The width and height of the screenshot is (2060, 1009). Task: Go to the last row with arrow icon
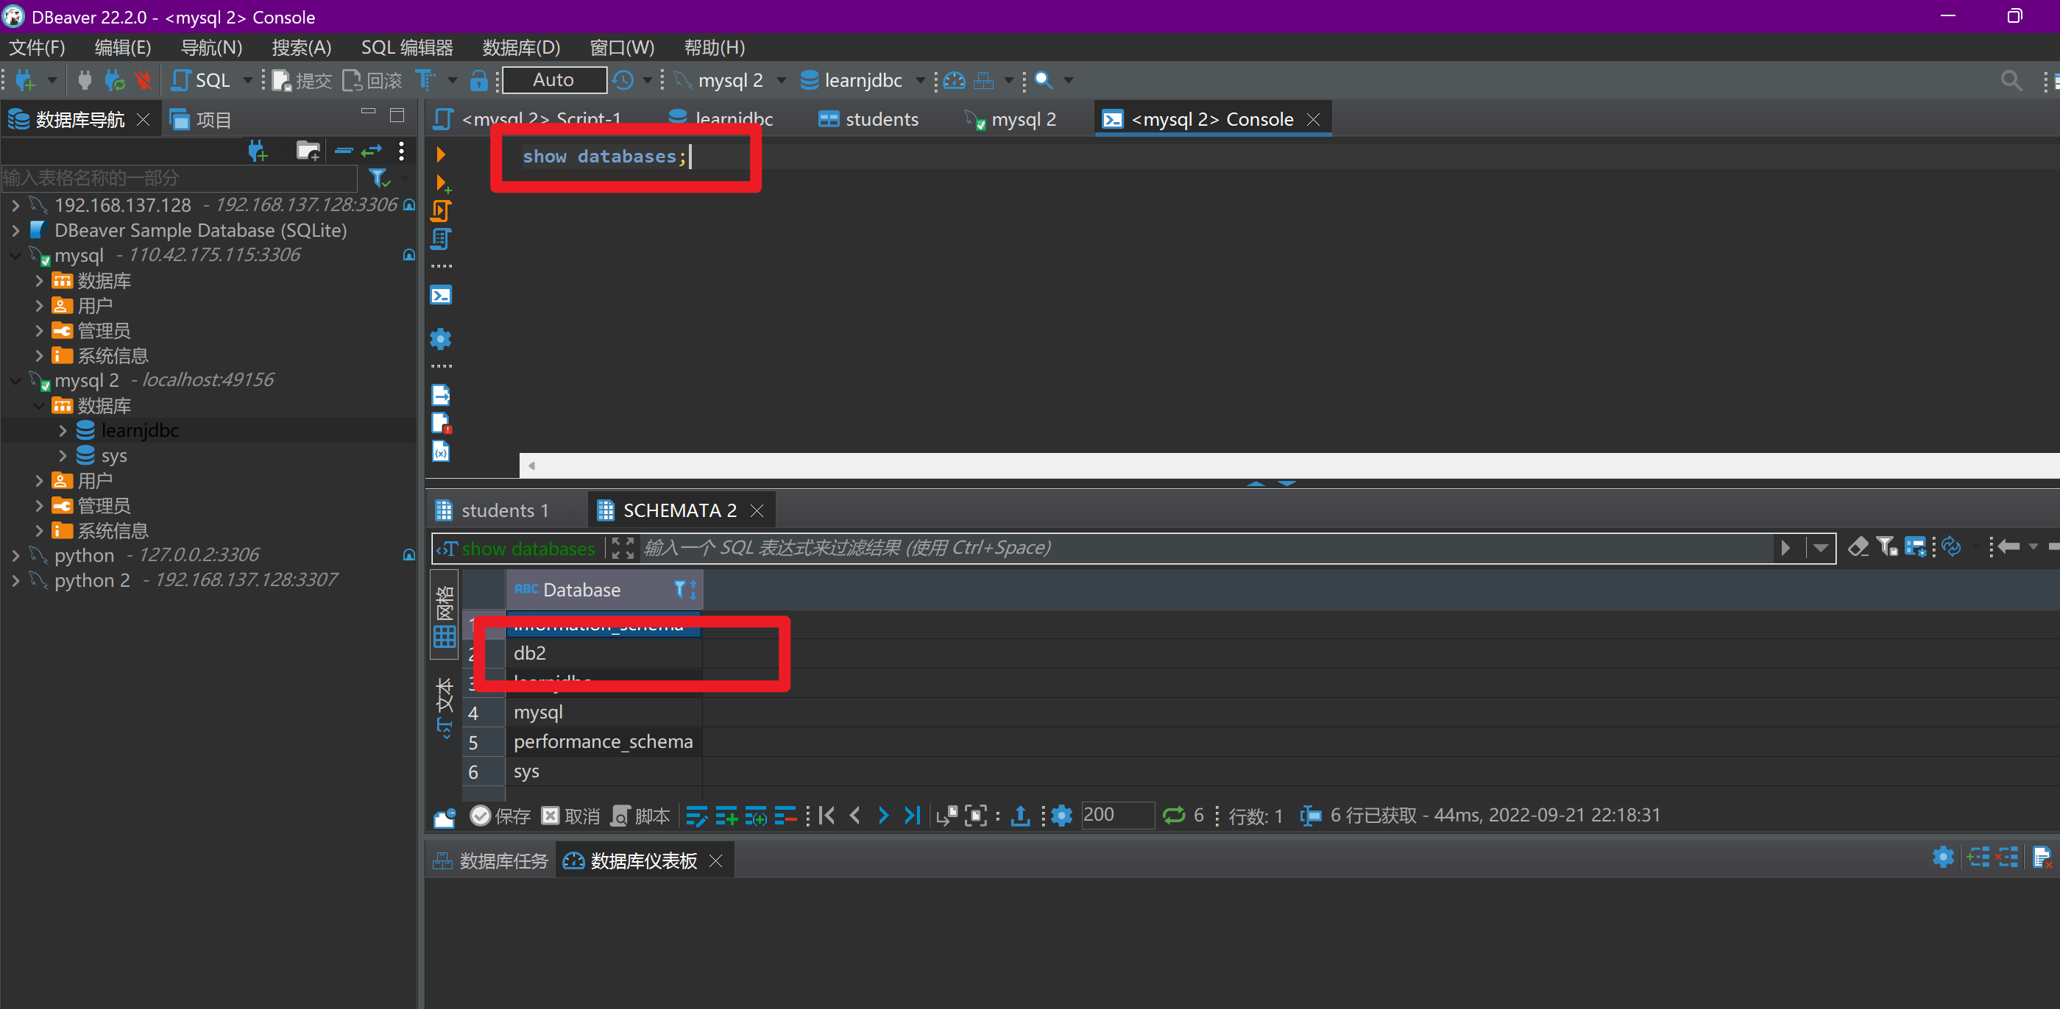912,816
